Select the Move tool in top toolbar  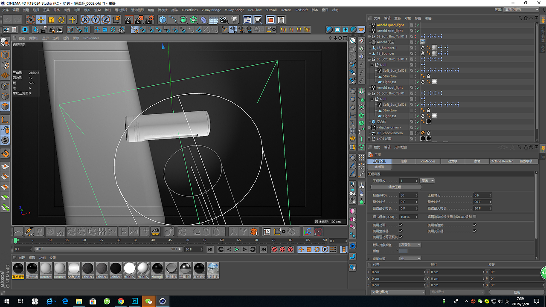pyautogui.click(x=41, y=20)
